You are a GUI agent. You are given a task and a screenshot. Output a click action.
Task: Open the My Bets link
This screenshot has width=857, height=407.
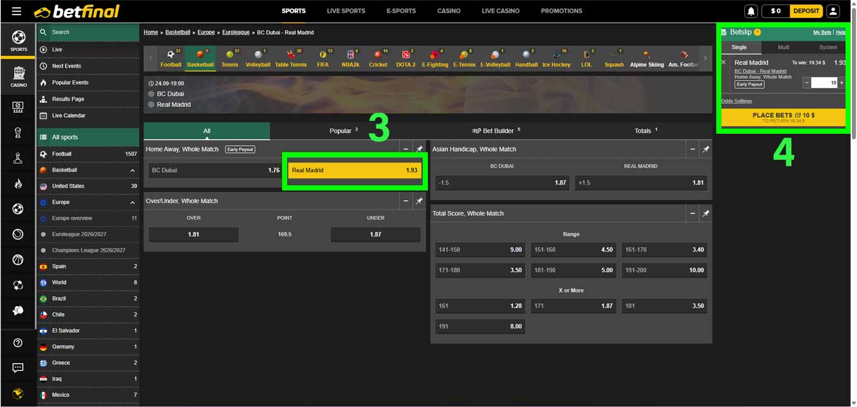(x=822, y=32)
